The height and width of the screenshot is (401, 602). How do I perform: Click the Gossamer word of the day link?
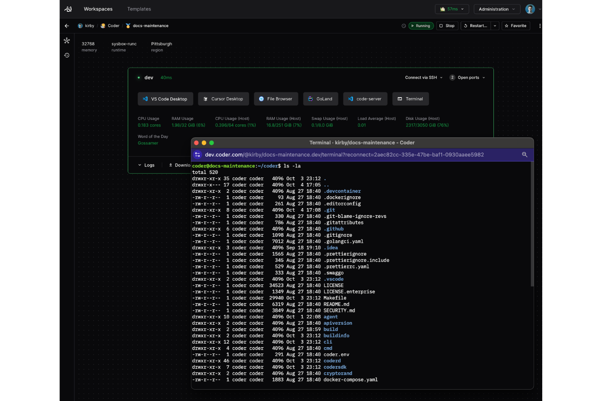pyautogui.click(x=148, y=143)
